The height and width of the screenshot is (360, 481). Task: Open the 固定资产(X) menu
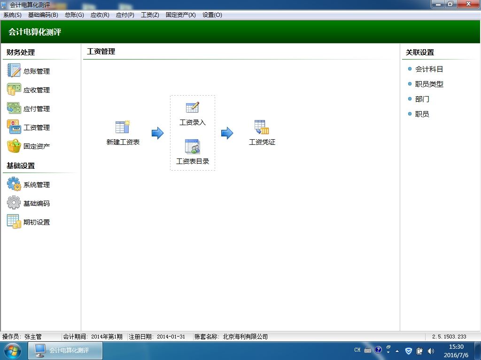180,15
